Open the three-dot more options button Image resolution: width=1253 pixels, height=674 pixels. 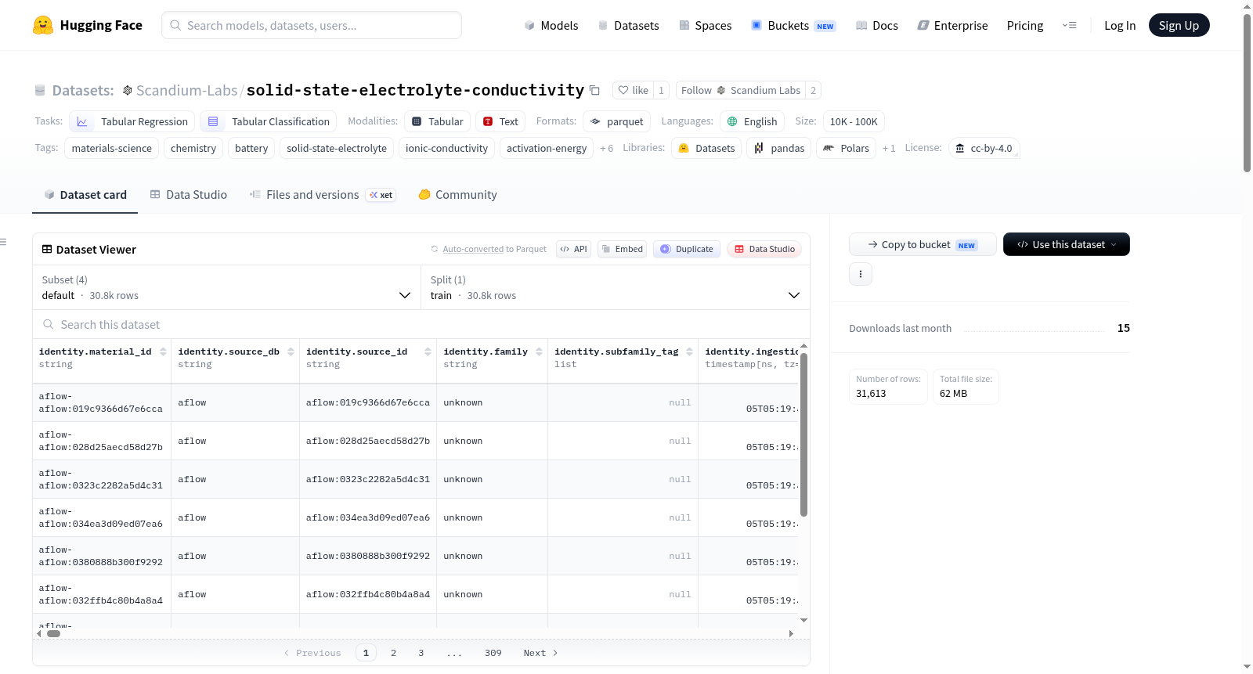861,274
